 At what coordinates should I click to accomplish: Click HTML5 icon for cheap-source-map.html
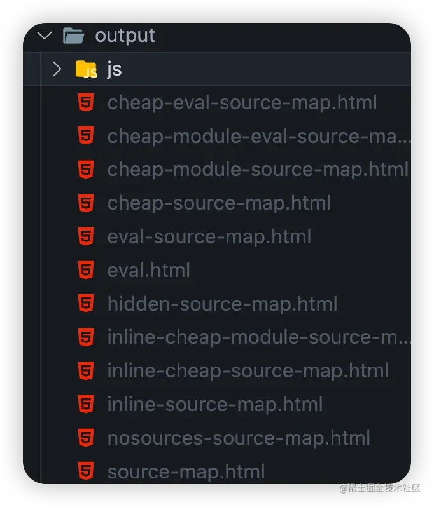[86, 203]
